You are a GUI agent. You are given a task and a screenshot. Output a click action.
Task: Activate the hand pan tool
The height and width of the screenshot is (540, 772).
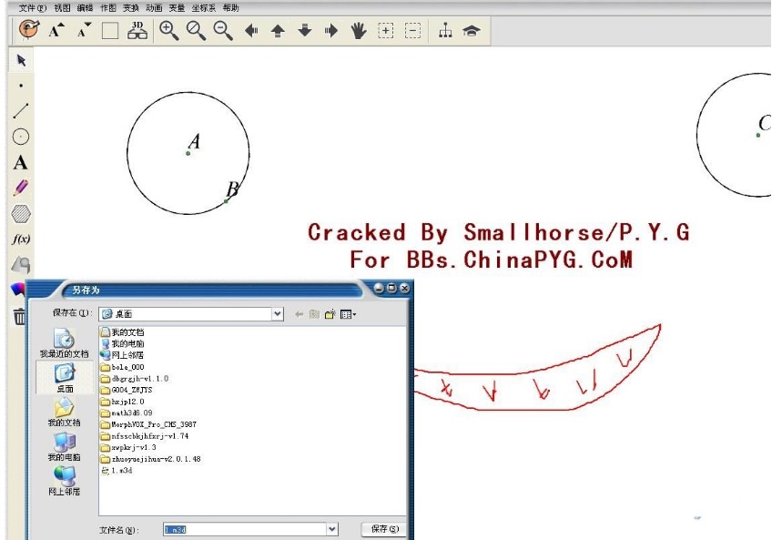tap(359, 31)
